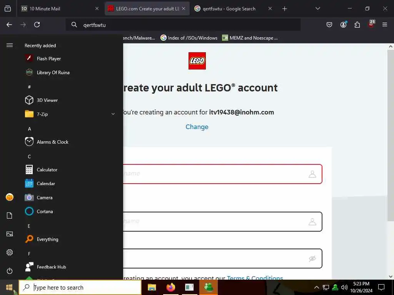394x295 pixels.
Task: Expand the Start menu hamburger navigation
Action: pos(10,45)
